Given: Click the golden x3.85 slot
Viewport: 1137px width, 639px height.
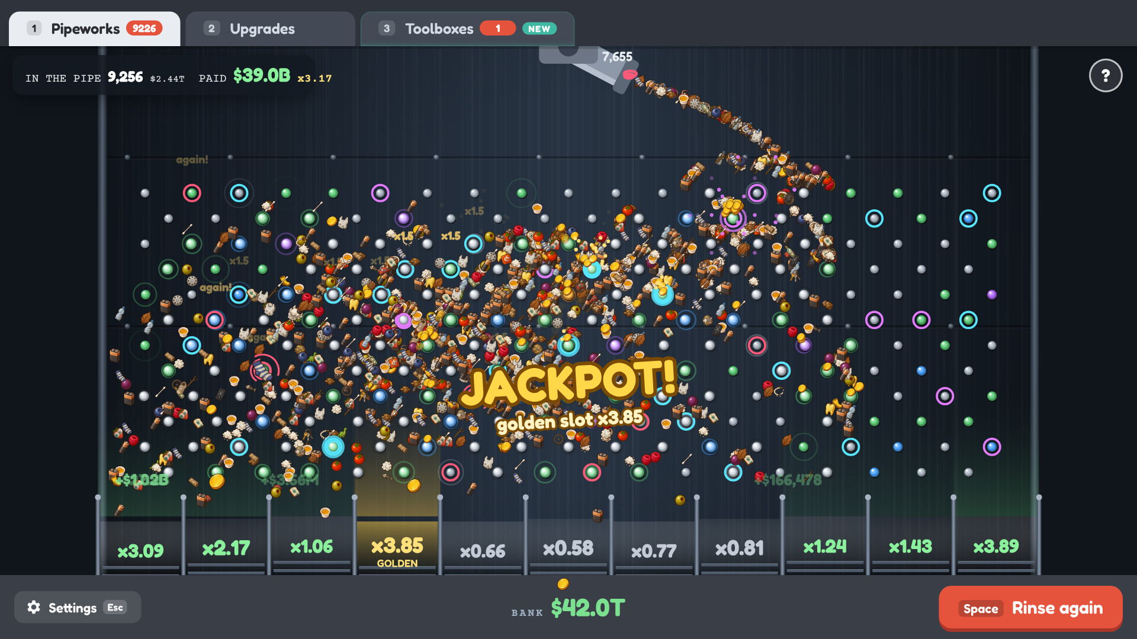Looking at the screenshot, I should pos(397,548).
